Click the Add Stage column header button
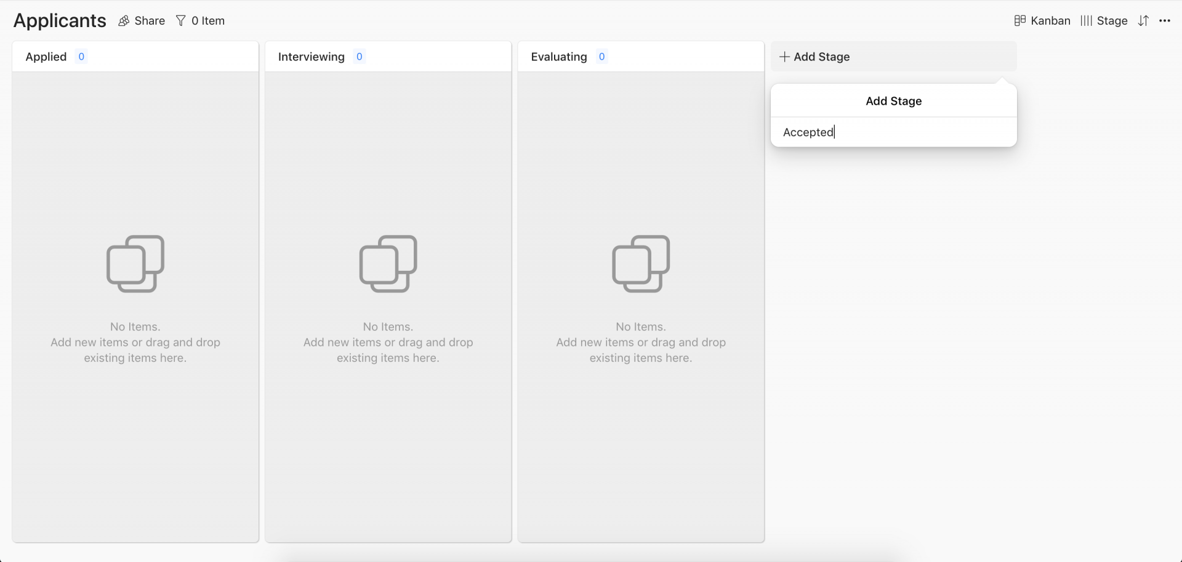Viewport: 1182px width, 562px height. [x=894, y=57]
